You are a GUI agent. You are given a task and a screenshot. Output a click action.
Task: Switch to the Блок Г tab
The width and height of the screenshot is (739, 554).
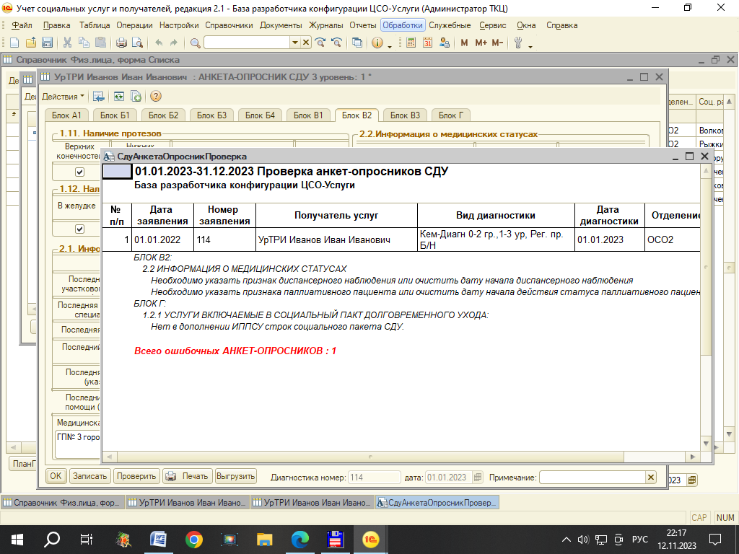(451, 115)
